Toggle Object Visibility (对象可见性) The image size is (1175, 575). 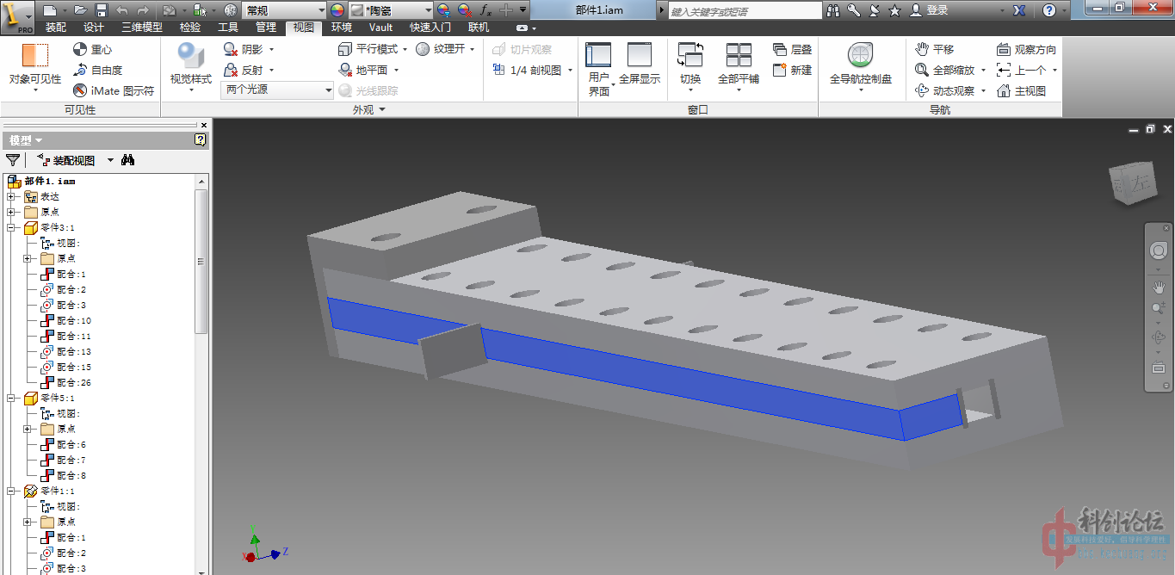35,67
